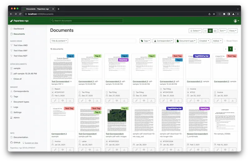Open the Select dropdown
The width and height of the screenshot is (249, 162).
pyautogui.click(x=195, y=31)
